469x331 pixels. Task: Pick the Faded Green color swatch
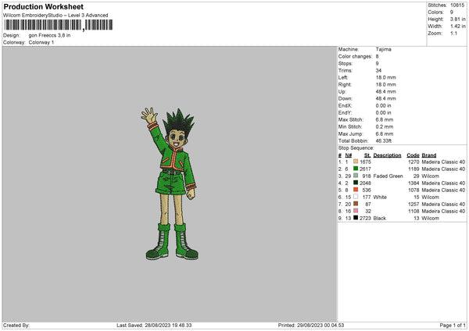(355, 176)
